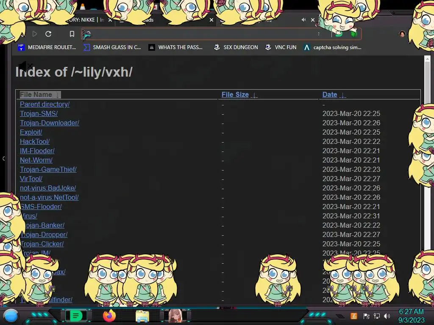Open the captcha solving sim... bookmark
The width and height of the screenshot is (434, 325).
pos(332,47)
